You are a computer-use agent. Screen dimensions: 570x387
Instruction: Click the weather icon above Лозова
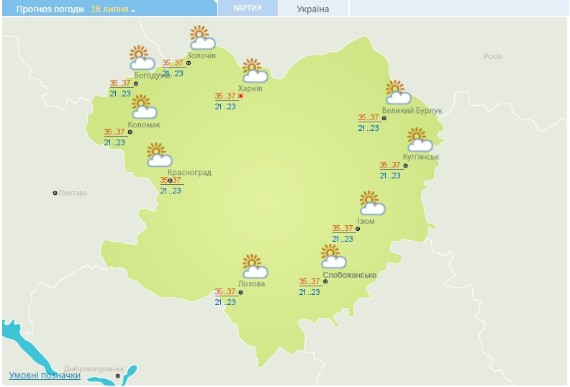pyautogui.click(x=255, y=266)
